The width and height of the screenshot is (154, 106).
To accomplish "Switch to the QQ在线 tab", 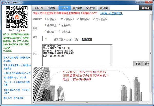I will click(38, 8).
